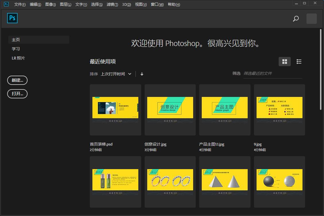The image size is (324, 216).
Task: Open the LR照片 section
Action: (18, 58)
